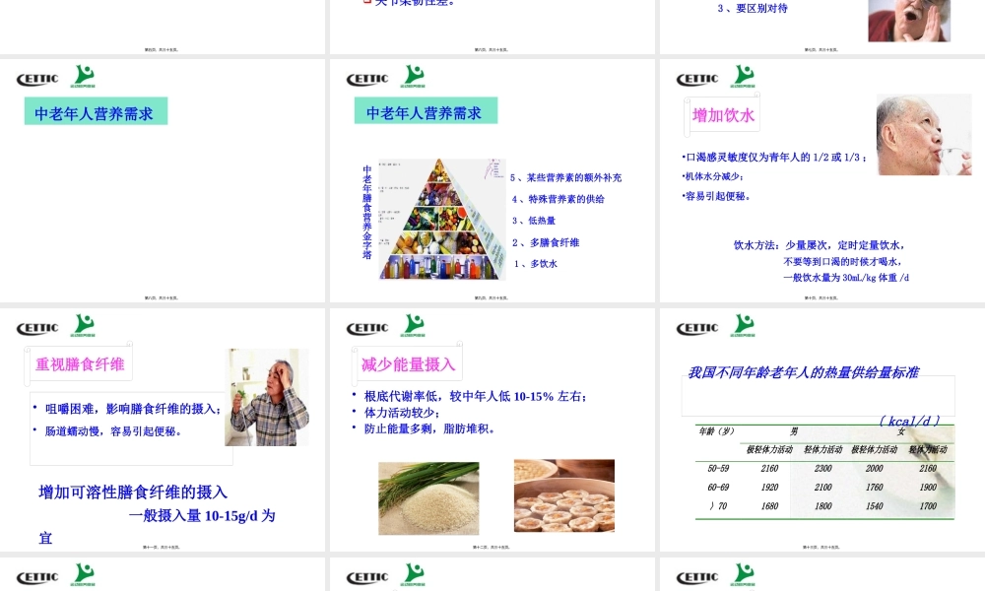This screenshot has height=591, width=985.
Task: Click the pink 减少能量摄入 heading
Action: tap(408, 362)
